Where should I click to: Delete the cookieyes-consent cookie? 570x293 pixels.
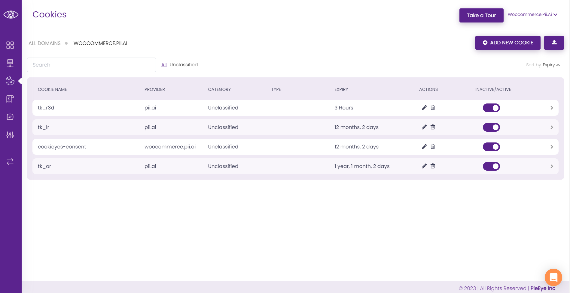click(433, 146)
